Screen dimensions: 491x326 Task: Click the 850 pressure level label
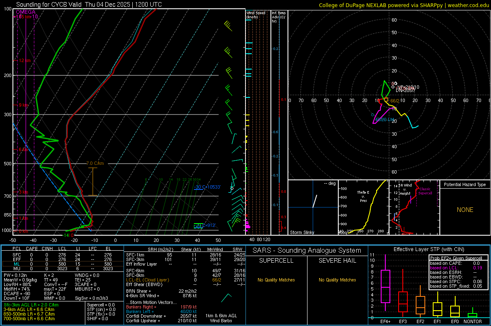[7, 215]
